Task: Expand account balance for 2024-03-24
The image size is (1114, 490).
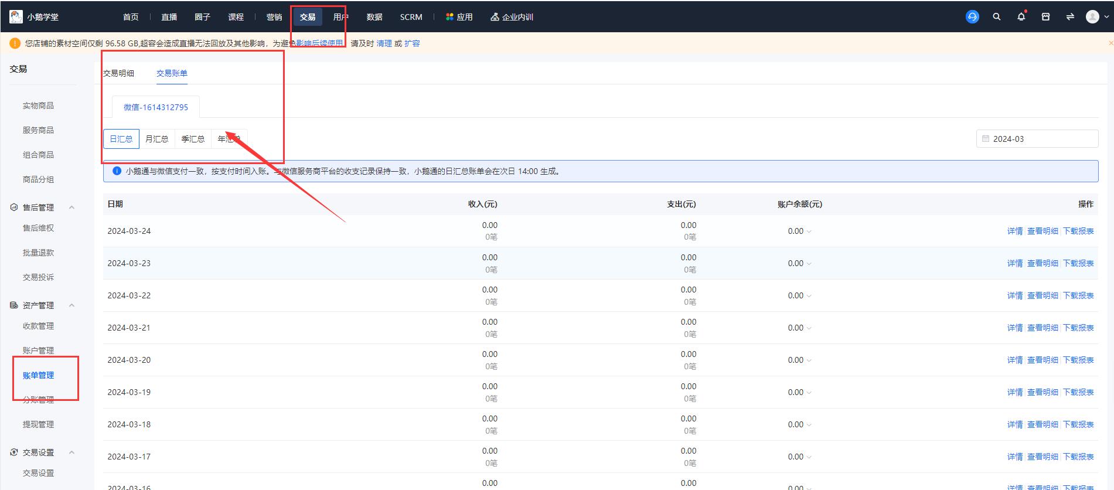Action: pyautogui.click(x=809, y=232)
